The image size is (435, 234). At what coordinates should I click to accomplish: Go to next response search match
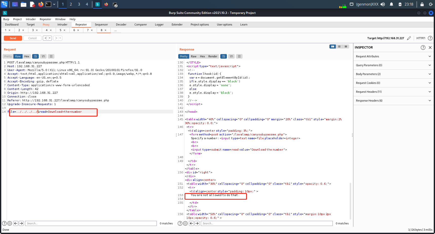[x=197, y=223]
